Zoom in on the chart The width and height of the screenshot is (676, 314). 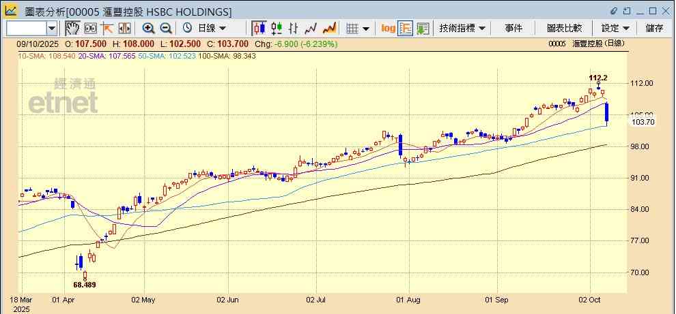[x=148, y=28]
